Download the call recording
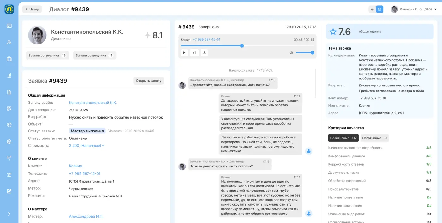This screenshot has height=223, width=442. point(204,53)
